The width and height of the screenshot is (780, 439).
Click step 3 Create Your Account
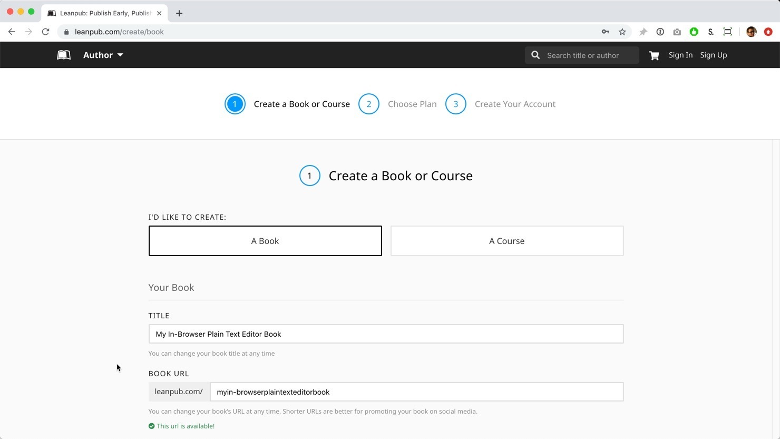coord(500,104)
